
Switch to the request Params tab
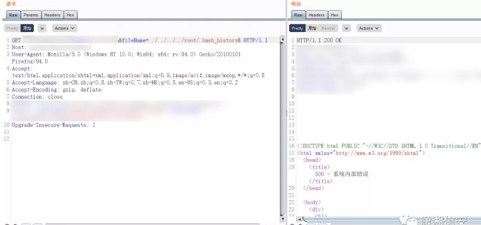(x=31, y=15)
